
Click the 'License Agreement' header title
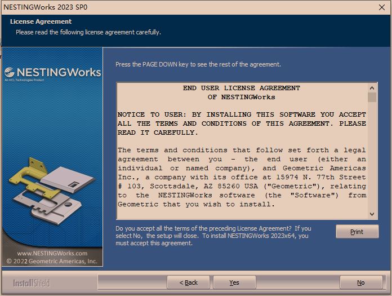pyautogui.click(x=41, y=21)
